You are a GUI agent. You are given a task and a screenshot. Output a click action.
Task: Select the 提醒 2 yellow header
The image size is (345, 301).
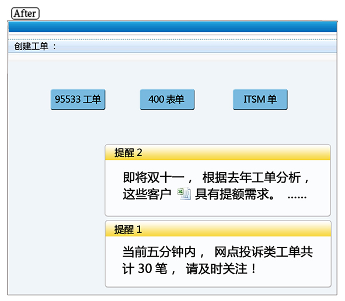[218, 152]
